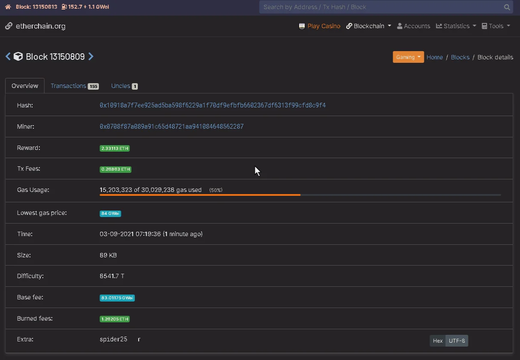The height and width of the screenshot is (360, 520).
Task: Click the Play Casino slot icon
Action: 302,26
